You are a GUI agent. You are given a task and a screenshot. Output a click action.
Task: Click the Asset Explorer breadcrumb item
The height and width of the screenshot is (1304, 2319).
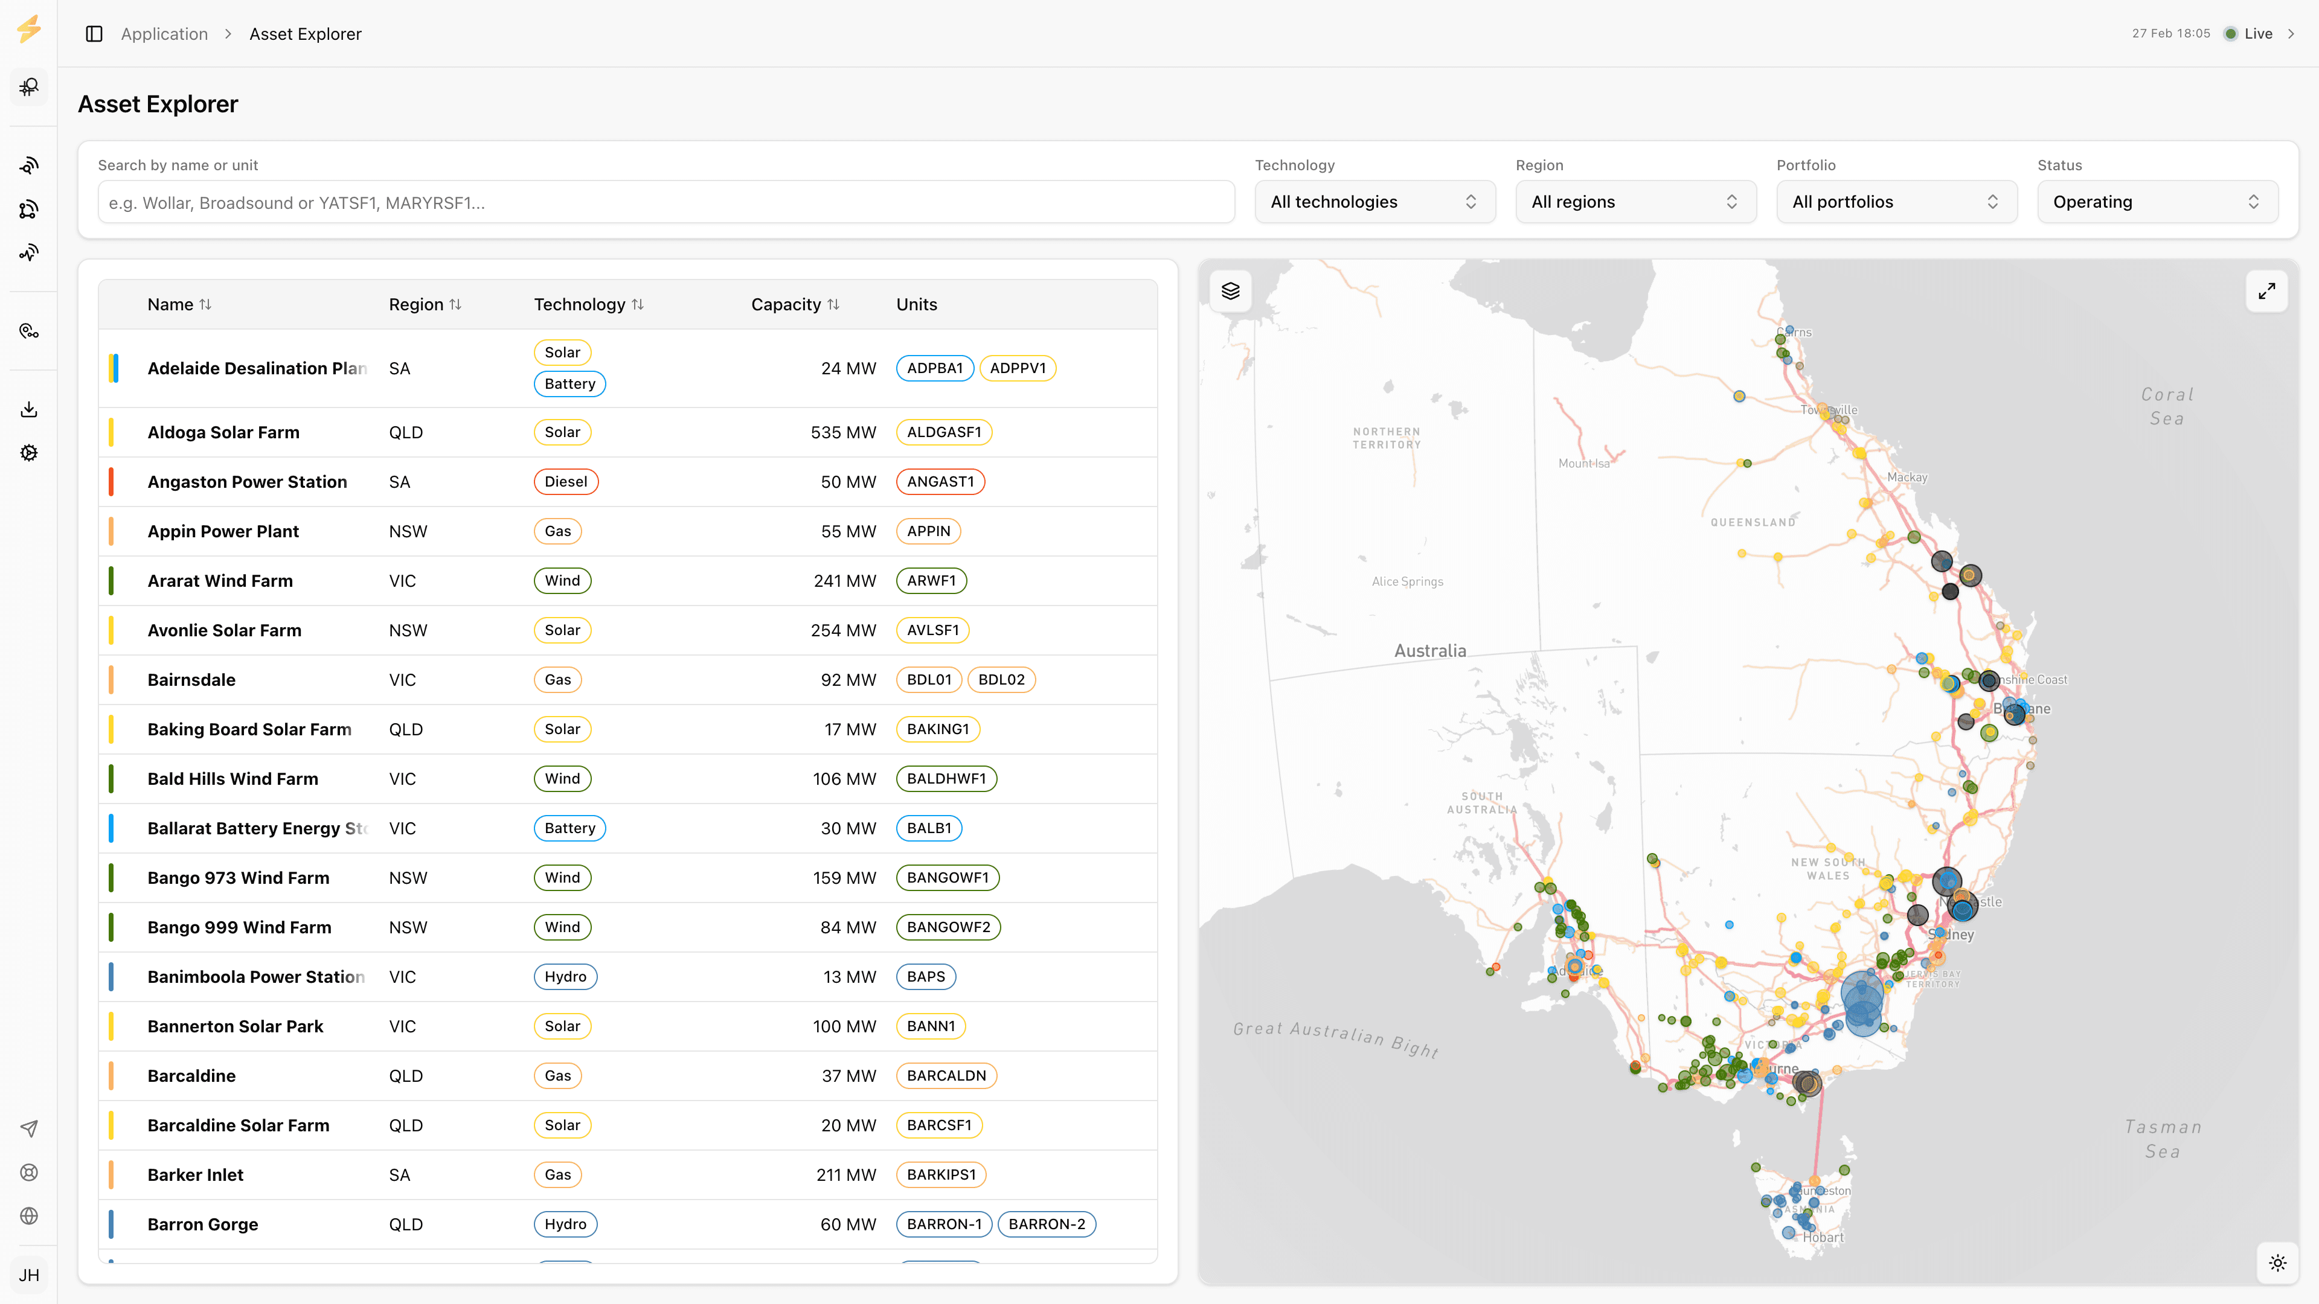pyautogui.click(x=304, y=33)
